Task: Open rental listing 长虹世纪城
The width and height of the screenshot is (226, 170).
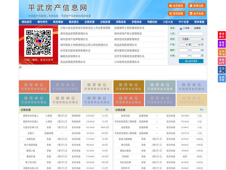Action: coord(125,162)
